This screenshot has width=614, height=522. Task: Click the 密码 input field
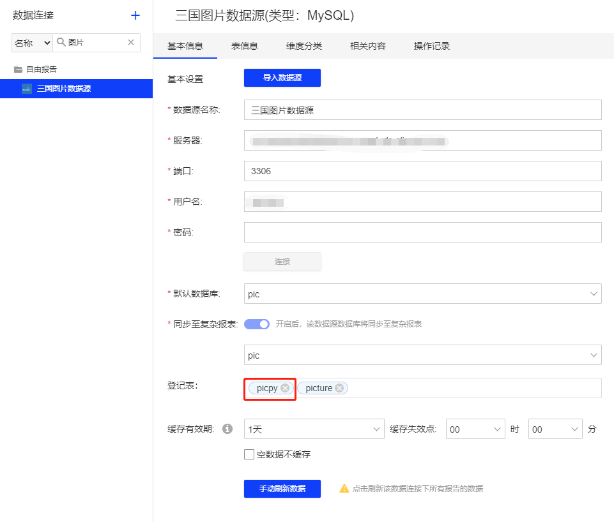(x=422, y=232)
